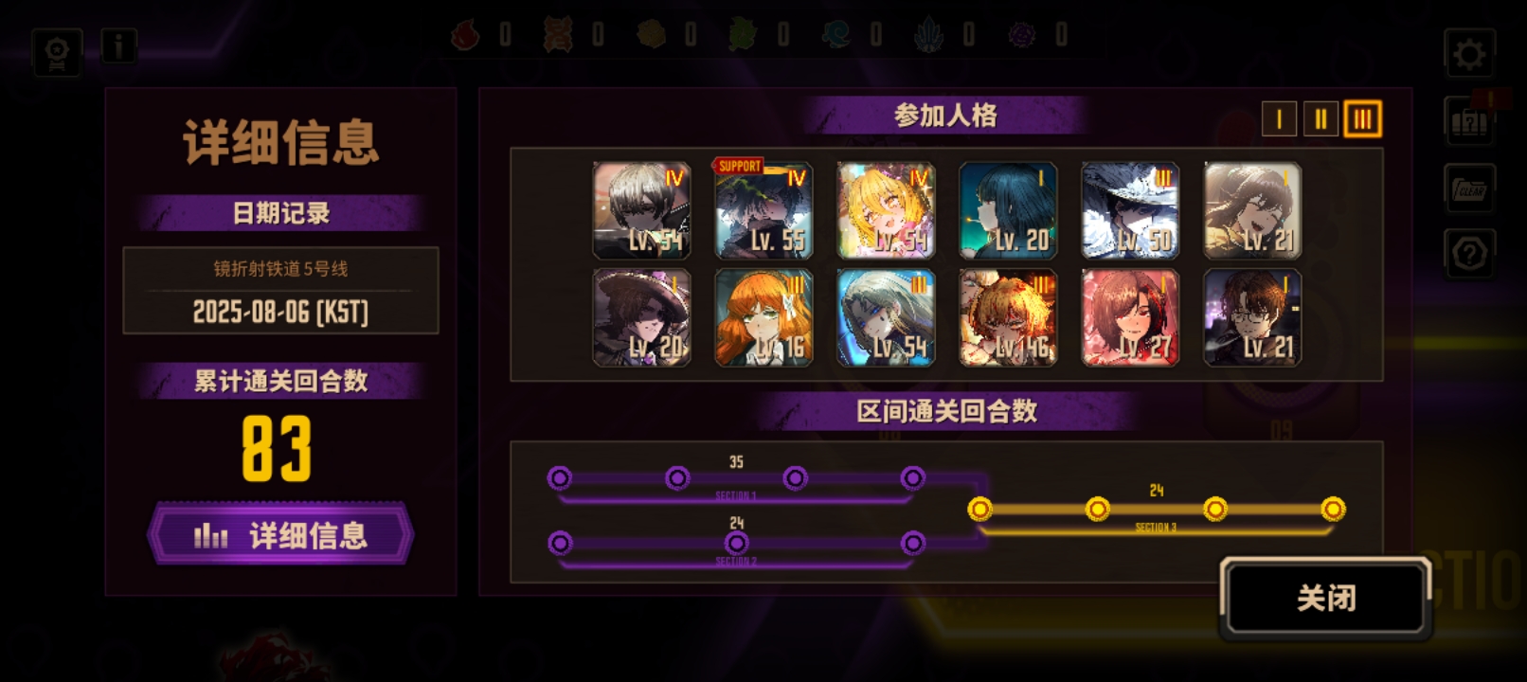Click the red flame resource icon
This screenshot has width=1527, height=682.
coord(465,36)
